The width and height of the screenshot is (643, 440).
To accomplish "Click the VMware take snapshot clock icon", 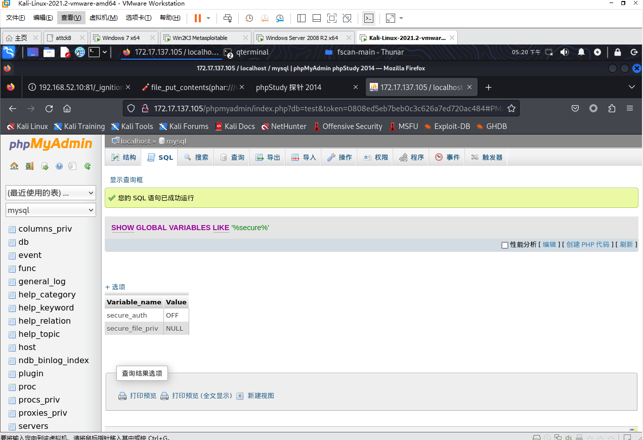I will pyautogui.click(x=249, y=18).
